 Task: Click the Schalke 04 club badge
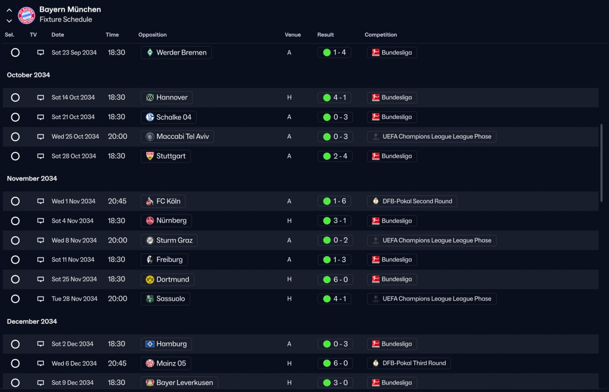pos(150,117)
